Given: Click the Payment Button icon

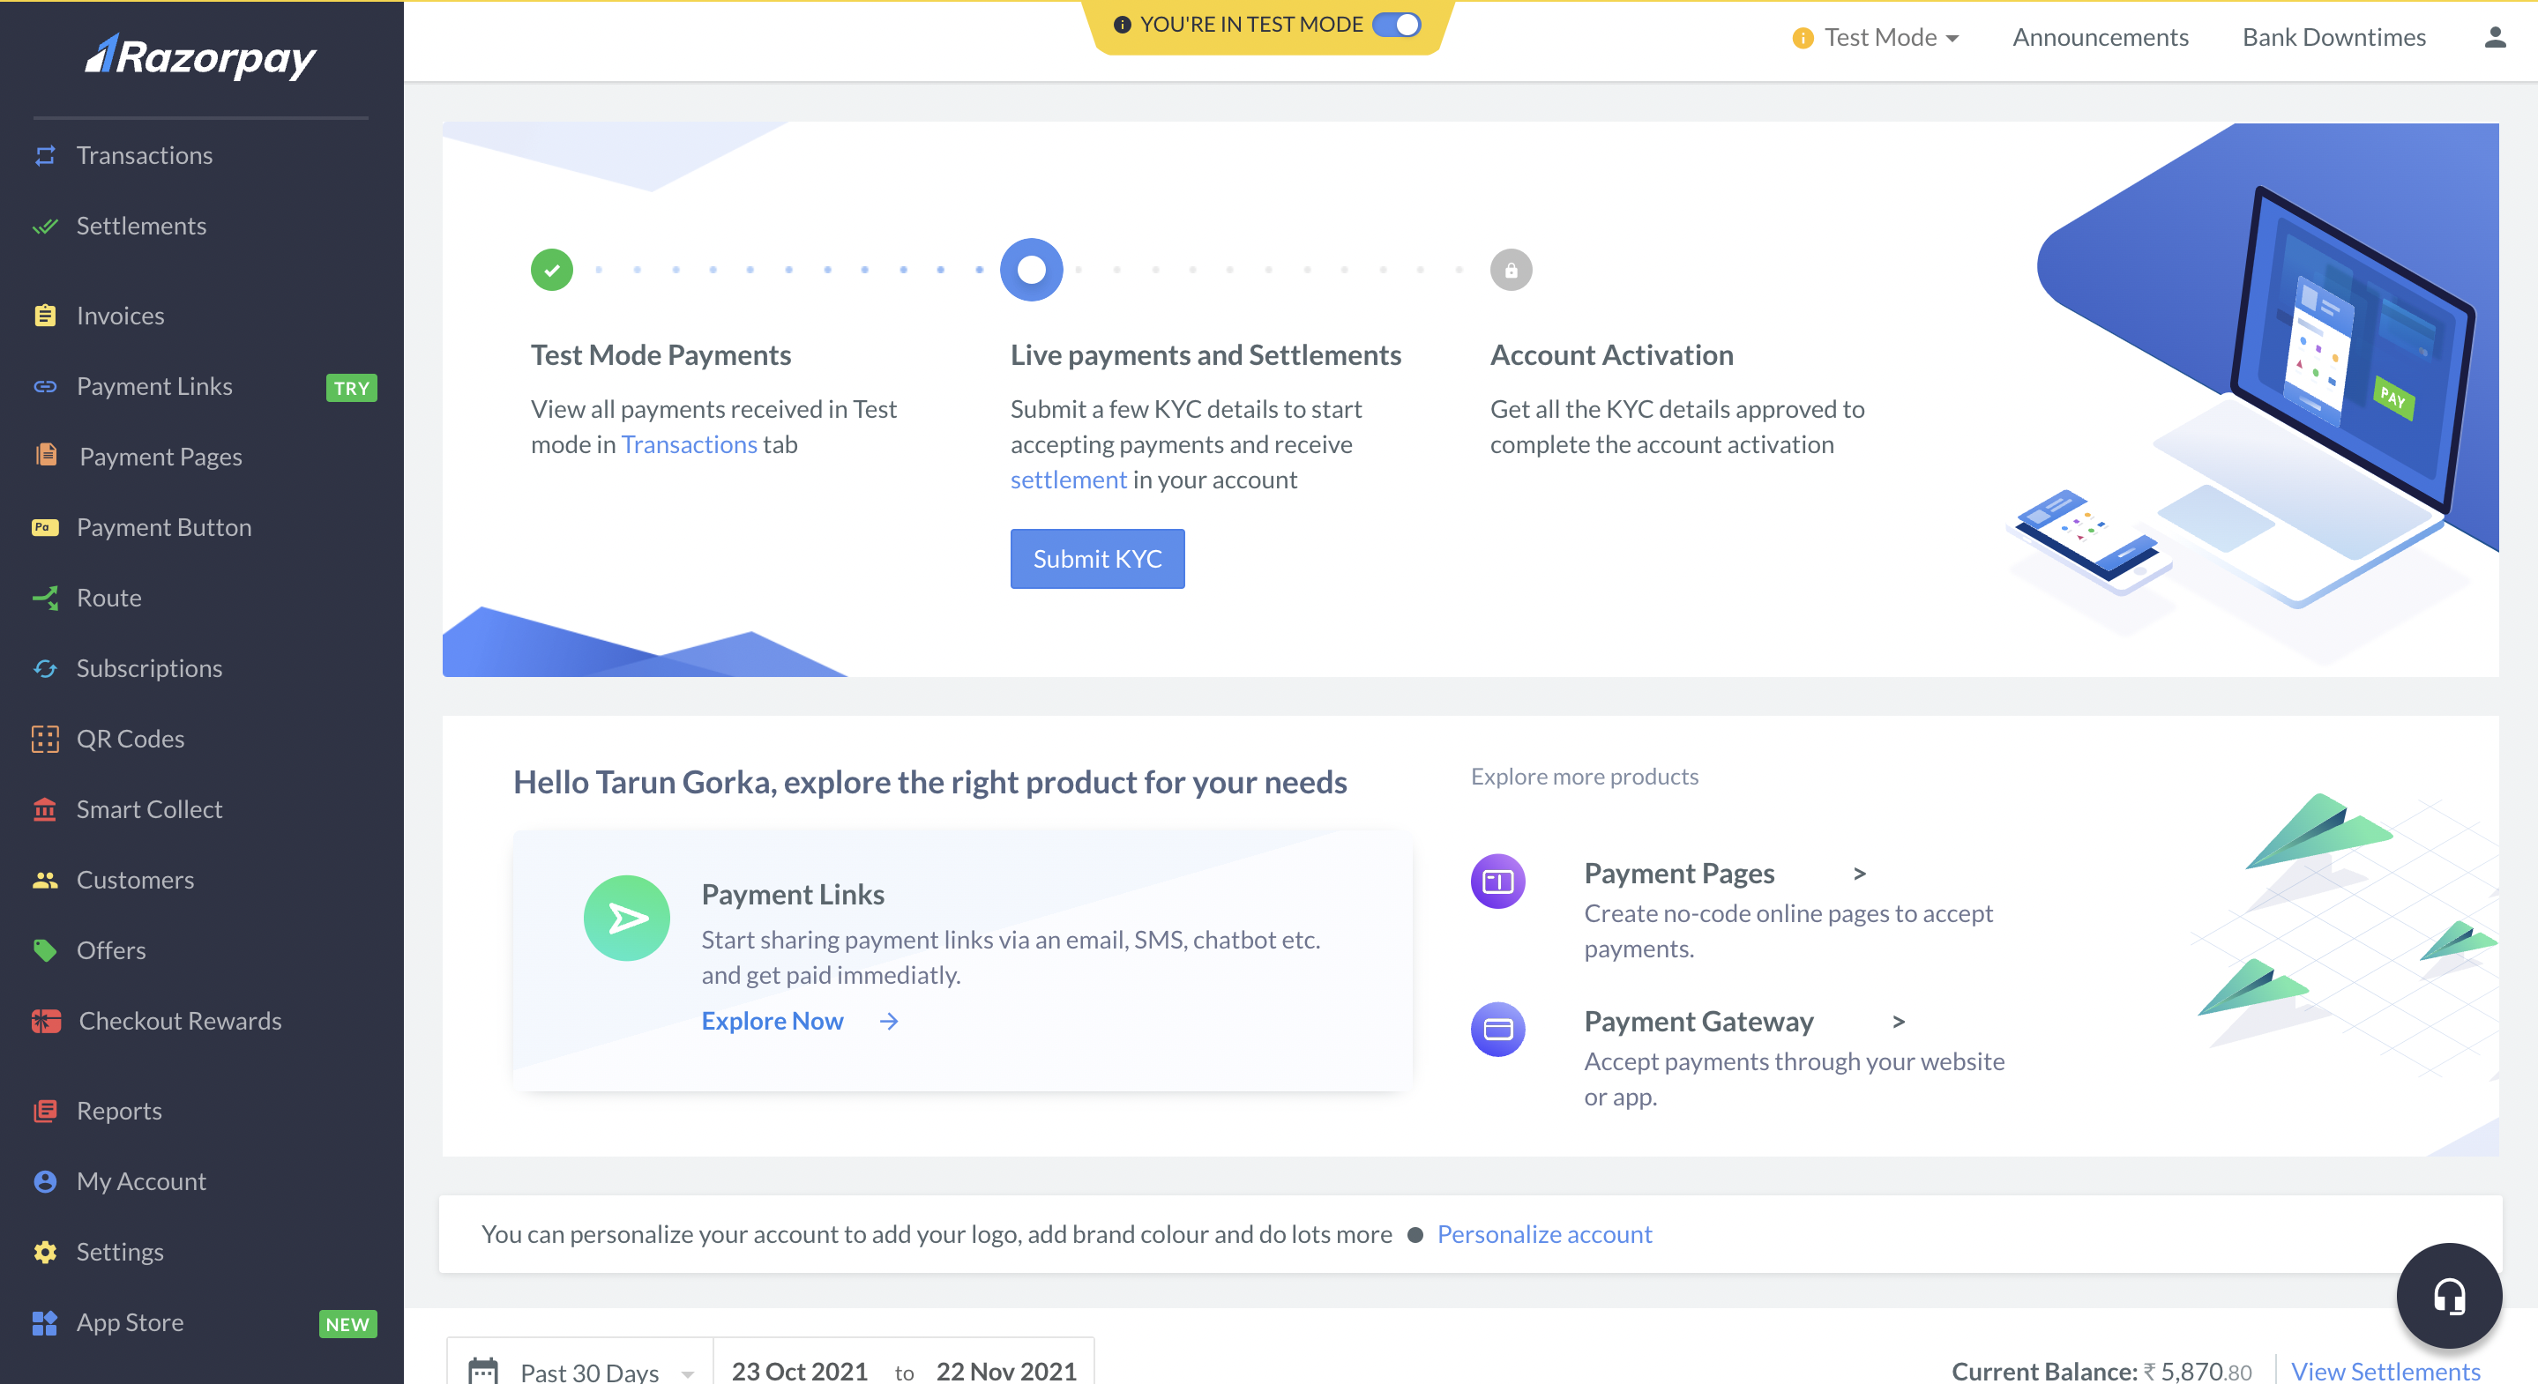Looking at the screenshot, I should click(45, 527).
